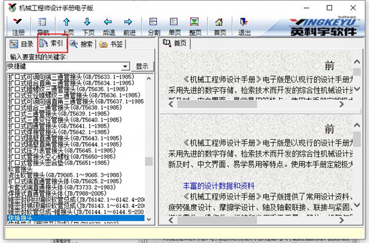Select index entry with GB/T5651-1985

[x=59, y=163]
